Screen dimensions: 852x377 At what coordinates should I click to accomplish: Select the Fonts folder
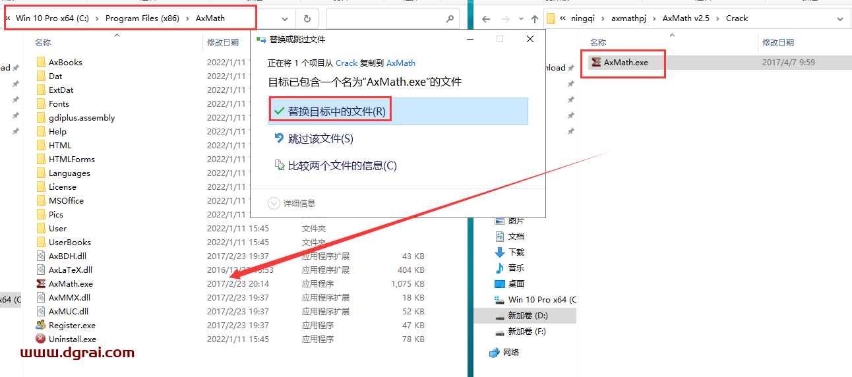(x=59, y=103)
